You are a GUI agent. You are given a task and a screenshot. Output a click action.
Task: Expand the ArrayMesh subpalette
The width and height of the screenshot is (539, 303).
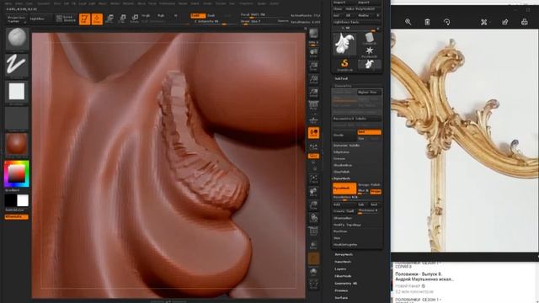(x=344, y=254)
